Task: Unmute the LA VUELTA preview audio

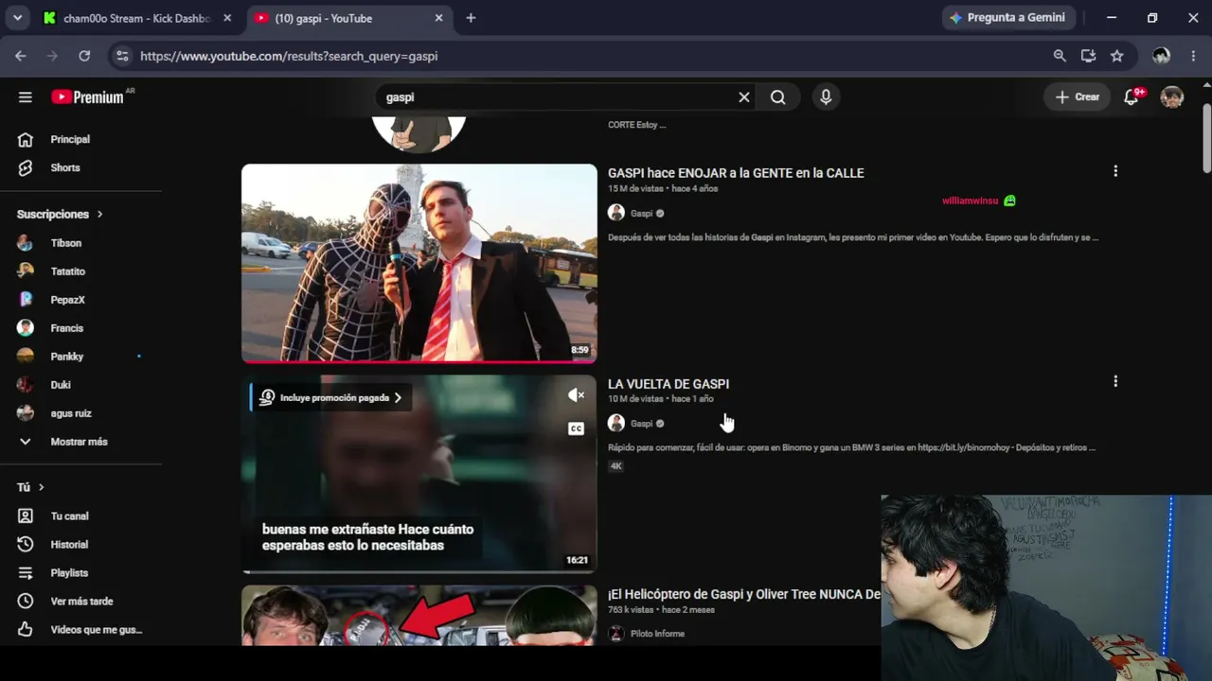Action: coord(576,395)
